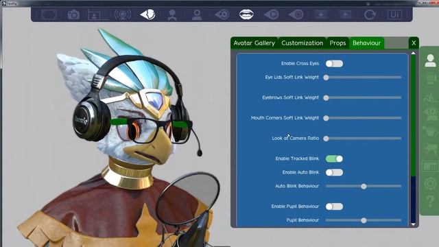Click the record screen icon in toolbar
This screenshot has height=247, width=439.
(x=321, y=14)
